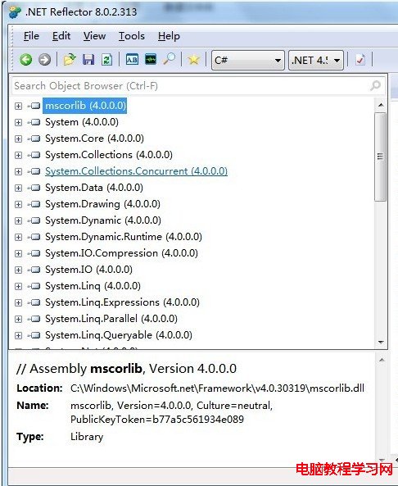Select System.Linq.Expressions (4.0.0.0)
Screen dimensions: 398x486
122,302
